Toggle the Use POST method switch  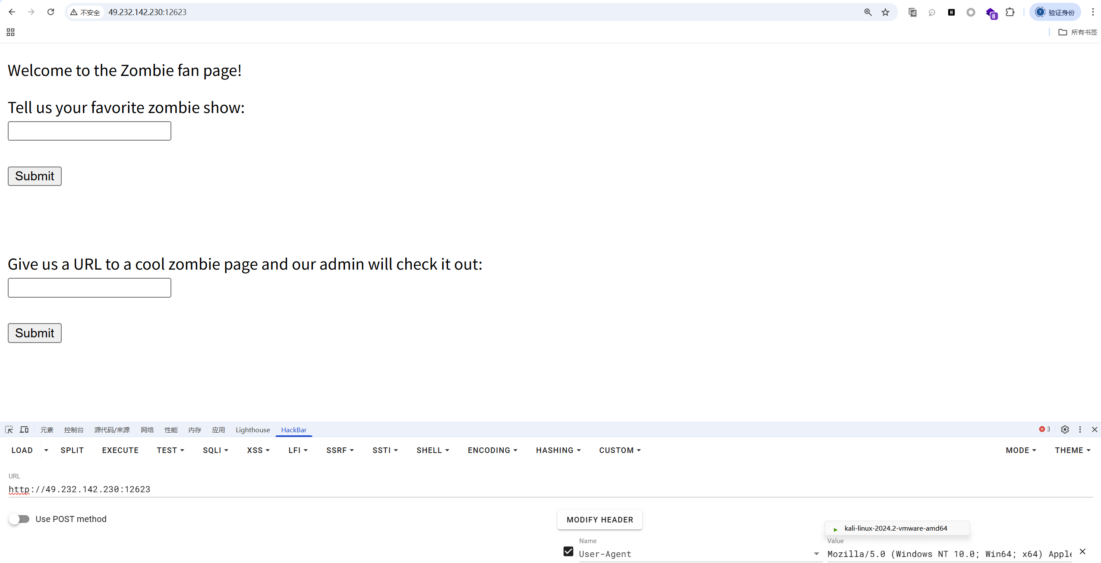pyautogui.click(x=19, y=519)
